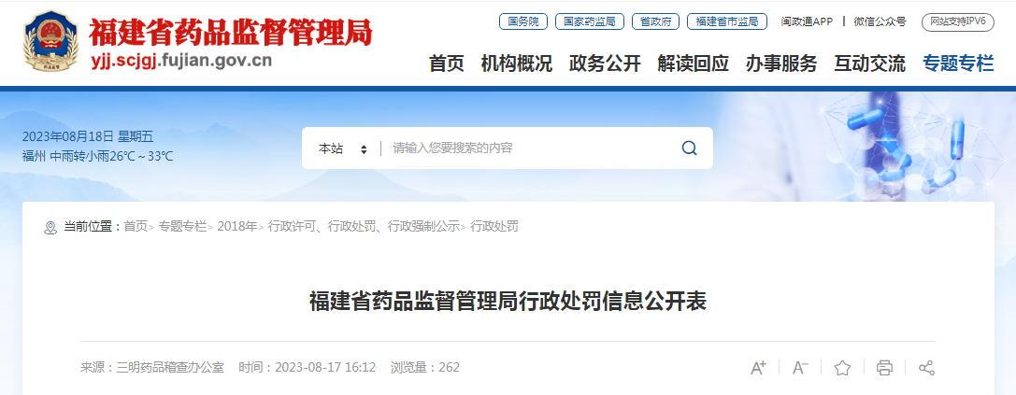Click 2018年 in the breadcrumb
This screenshot has height=395, width=1016.
coord(237,227)
